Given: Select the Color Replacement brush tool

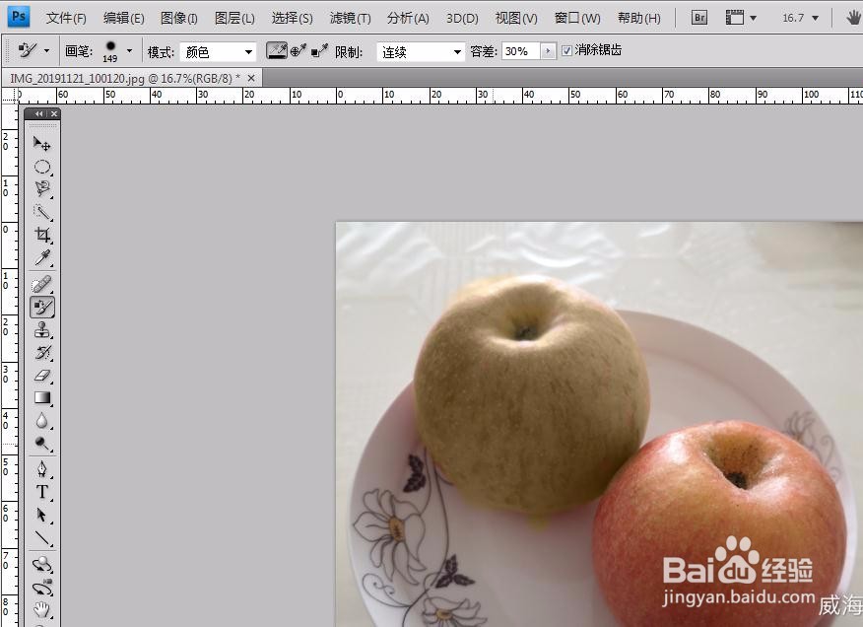Looking at the screenshot, I should pyautogui.click(x=41, y=307).
